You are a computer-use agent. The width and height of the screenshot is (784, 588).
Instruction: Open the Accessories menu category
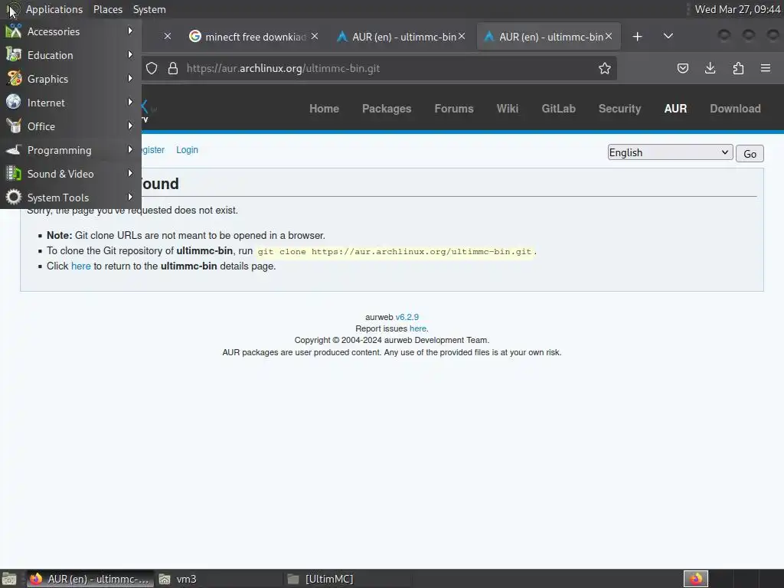pos(70,31)
